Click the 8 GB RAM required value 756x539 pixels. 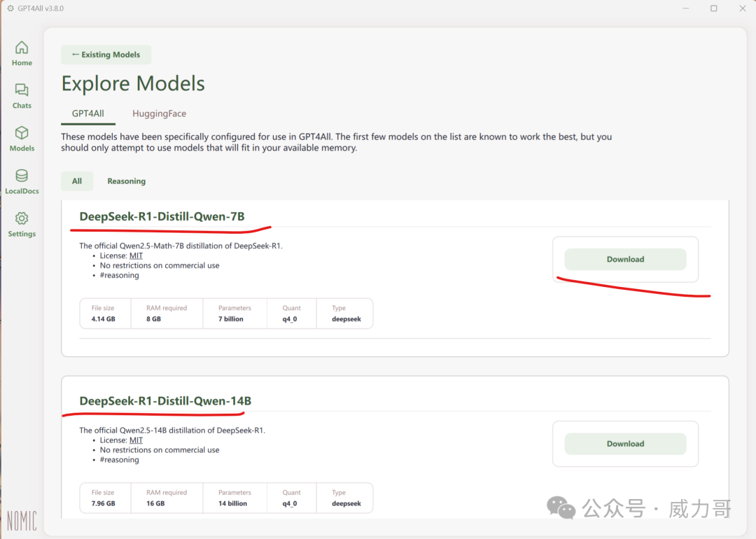pos(154,319)
